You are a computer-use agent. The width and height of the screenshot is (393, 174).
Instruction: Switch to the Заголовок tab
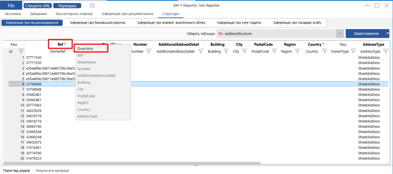[13, 14]
